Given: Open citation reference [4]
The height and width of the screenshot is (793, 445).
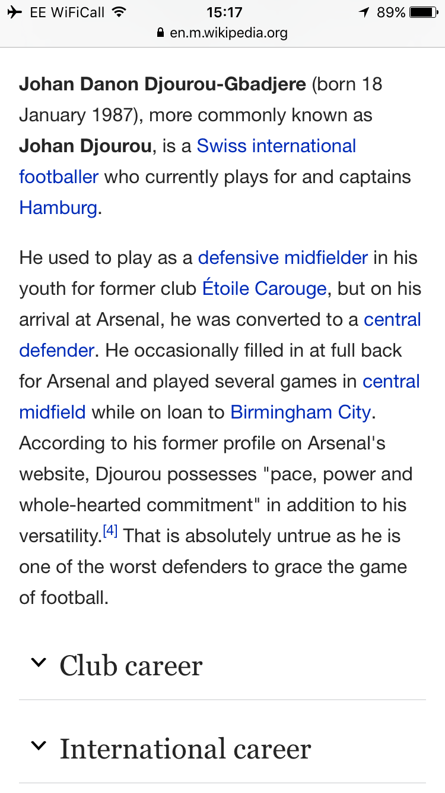Looking at the screenshot, I should (110, 531).
